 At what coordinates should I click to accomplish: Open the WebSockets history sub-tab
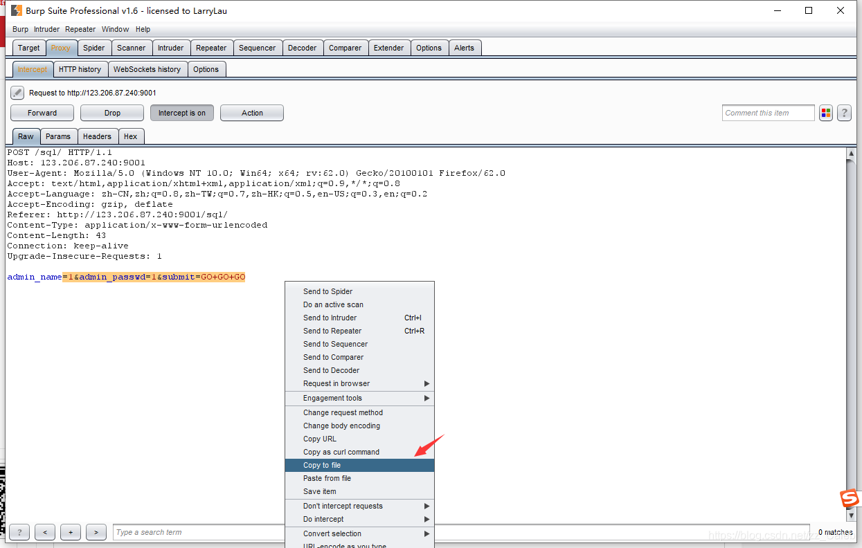pyautogui.click(x=147, y=69)
